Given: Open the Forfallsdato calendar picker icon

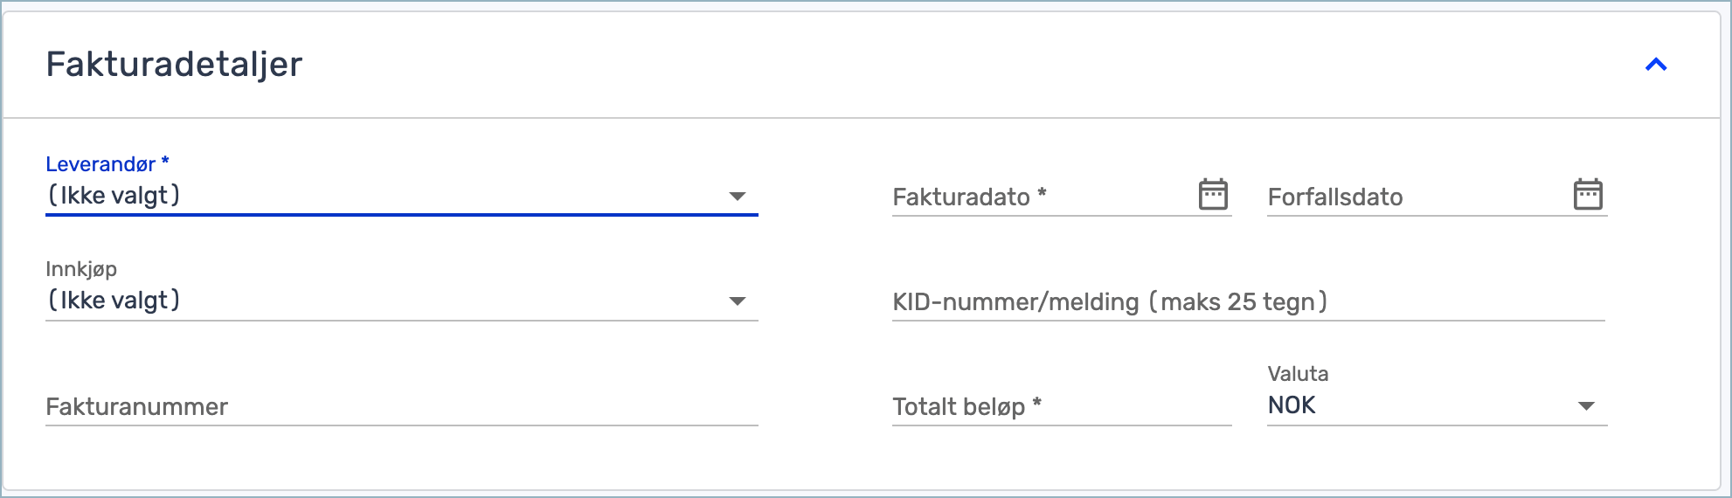Looking at the screenshot, I should 1588,194.
